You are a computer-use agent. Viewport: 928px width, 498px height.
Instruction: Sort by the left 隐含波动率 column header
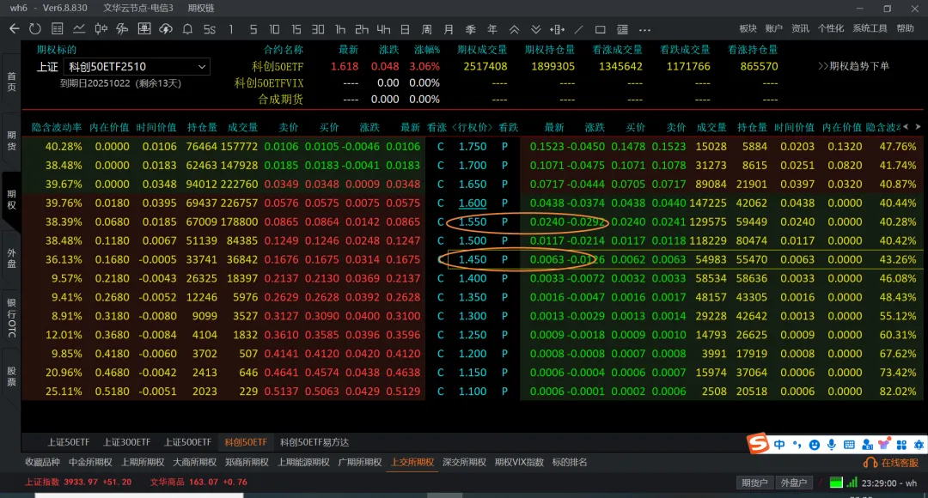[57, 127]
